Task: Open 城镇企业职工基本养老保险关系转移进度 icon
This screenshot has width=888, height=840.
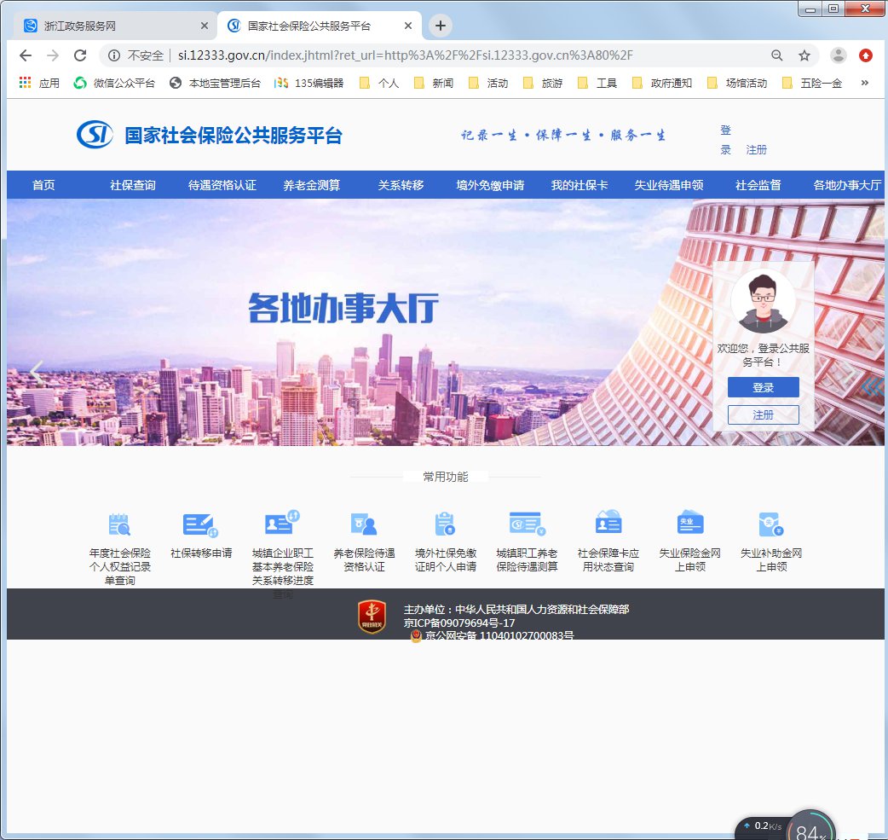Action: (x=282, y=524)
